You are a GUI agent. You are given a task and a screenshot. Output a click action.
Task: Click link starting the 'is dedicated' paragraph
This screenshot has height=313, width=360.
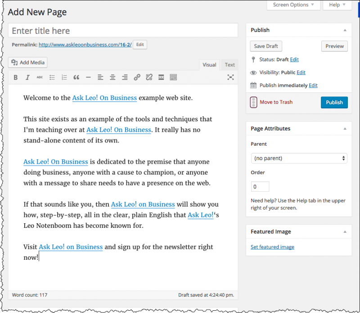click(x=56, y=162)
